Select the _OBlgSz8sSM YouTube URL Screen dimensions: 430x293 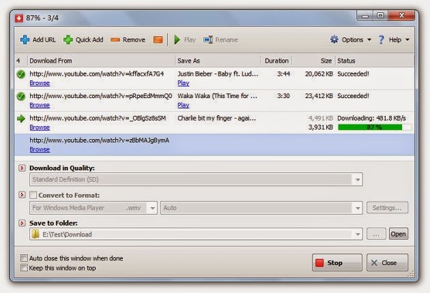pyautogui.click(x=98, y=119)
